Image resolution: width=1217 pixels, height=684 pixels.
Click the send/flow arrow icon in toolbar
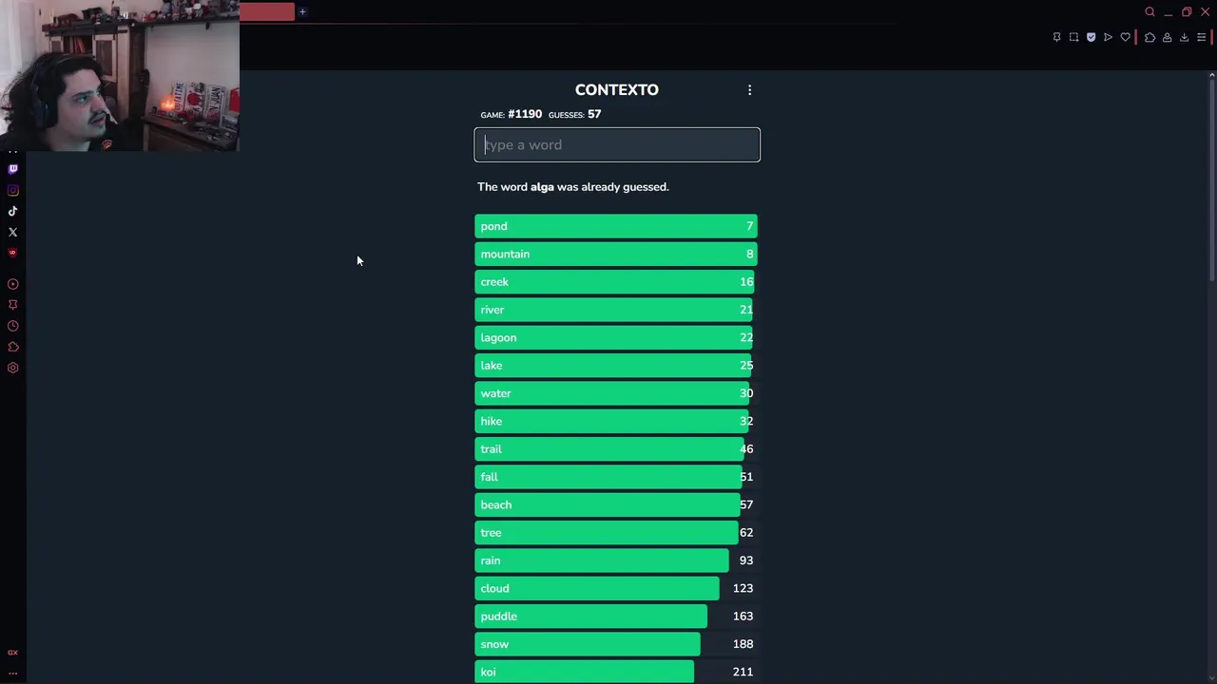1108,37
